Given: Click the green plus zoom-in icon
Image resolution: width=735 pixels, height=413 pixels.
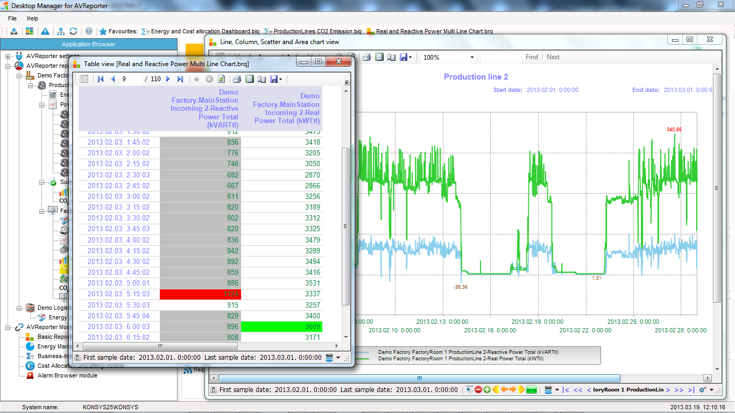Looking at the screenshot, I should coord(487,389).
